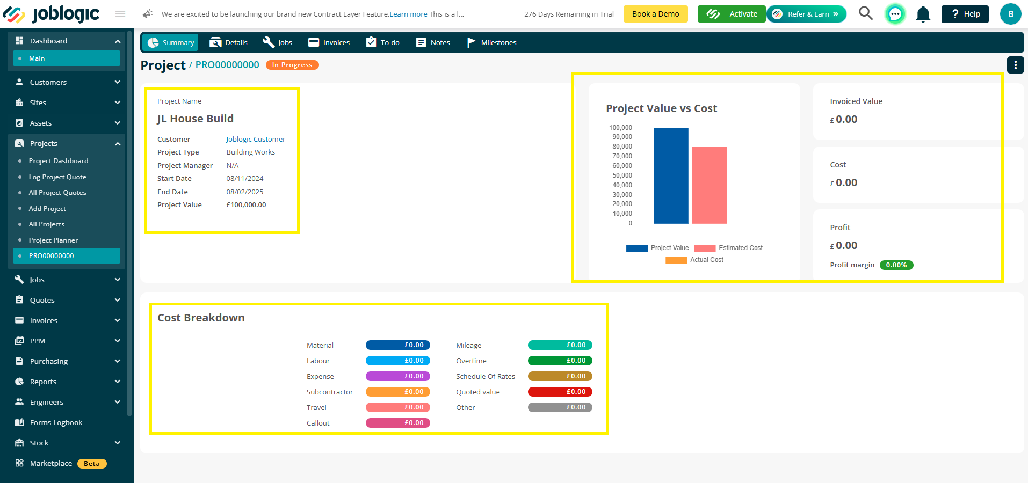Viewport: 1028px width, 483px height.
Task: Click the Engineers people icon
Action: (x=19, y=402)
